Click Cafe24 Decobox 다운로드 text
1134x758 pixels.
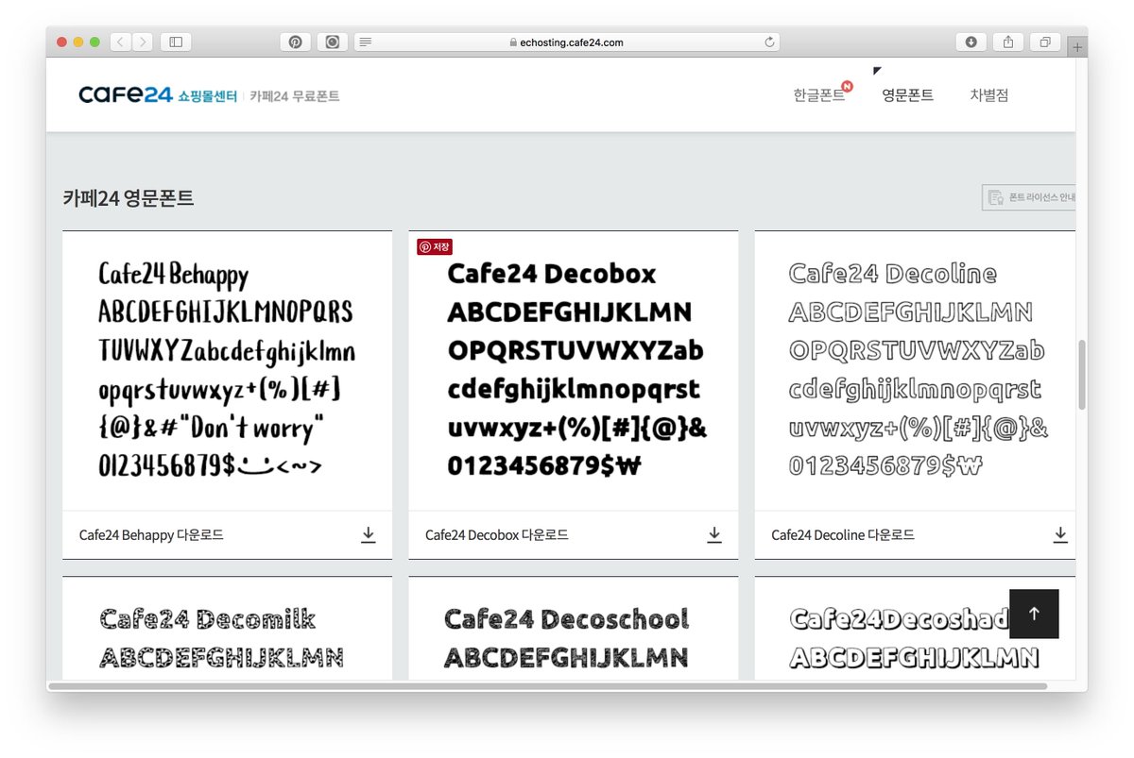click(x=497, y=535)
